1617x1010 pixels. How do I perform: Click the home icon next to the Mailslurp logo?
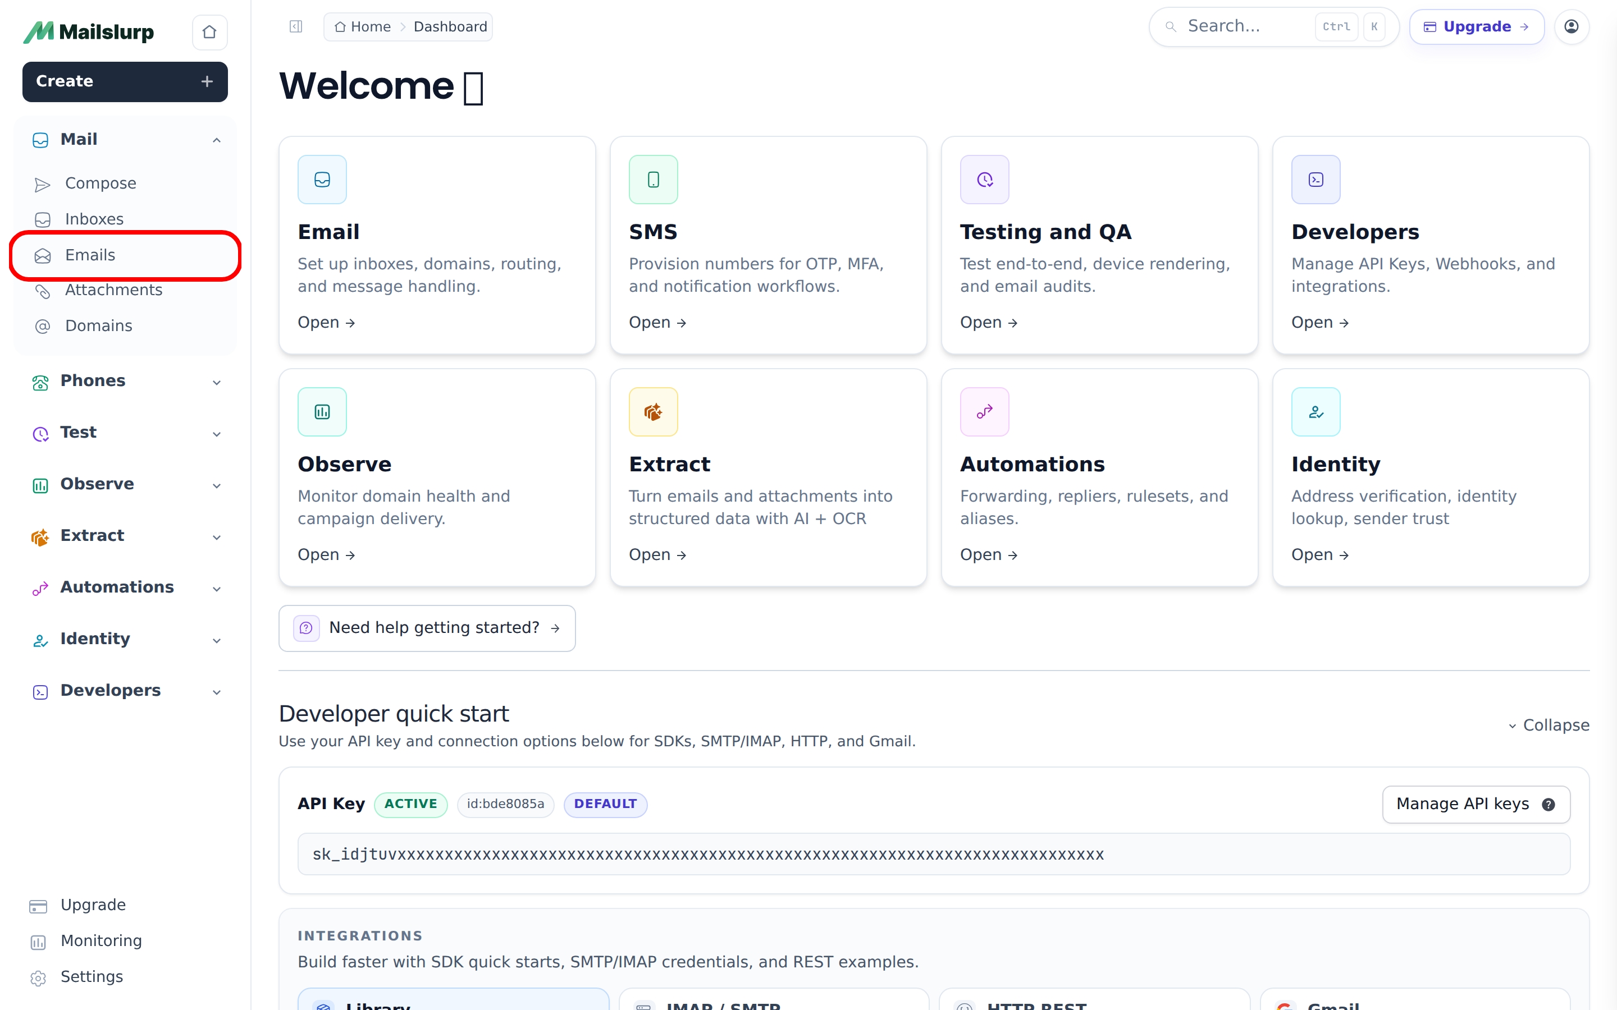tap(209, 32)
